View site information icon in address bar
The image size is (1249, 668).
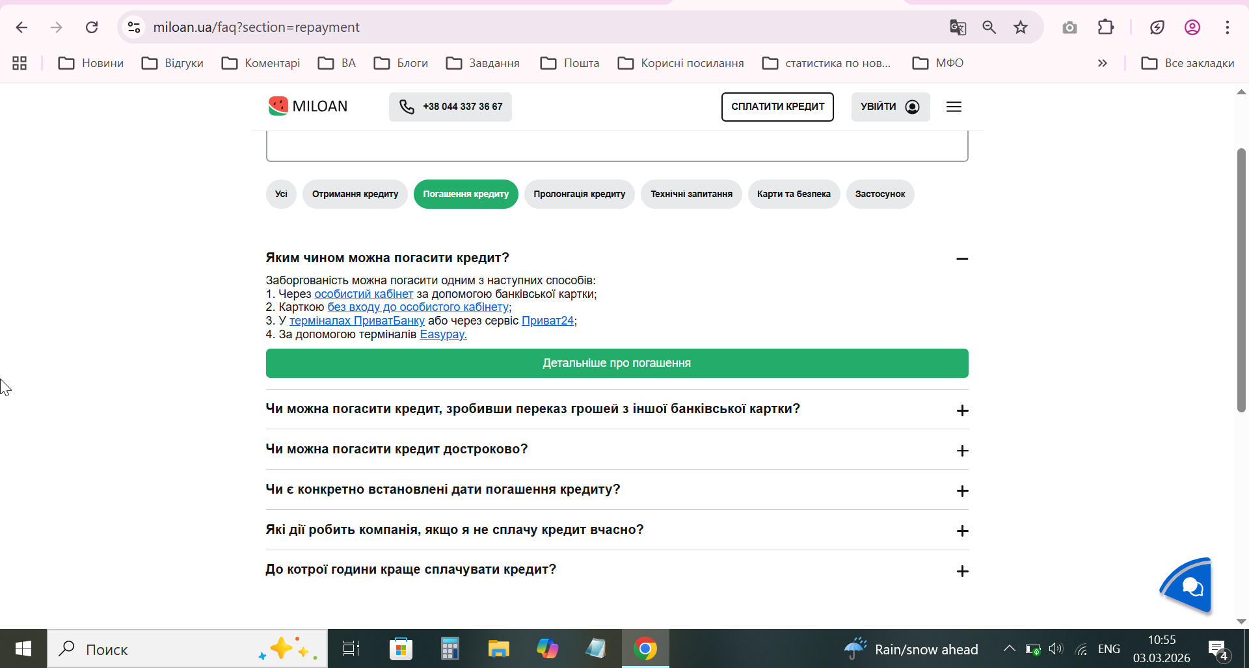pos(134,27)
